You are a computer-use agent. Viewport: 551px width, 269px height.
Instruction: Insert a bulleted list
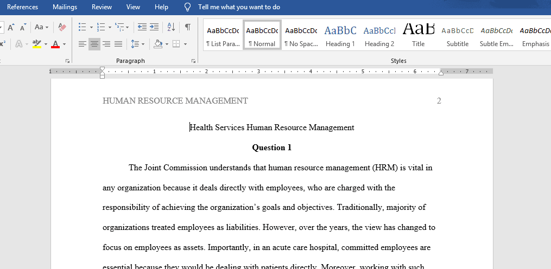(x=82, y=27)
